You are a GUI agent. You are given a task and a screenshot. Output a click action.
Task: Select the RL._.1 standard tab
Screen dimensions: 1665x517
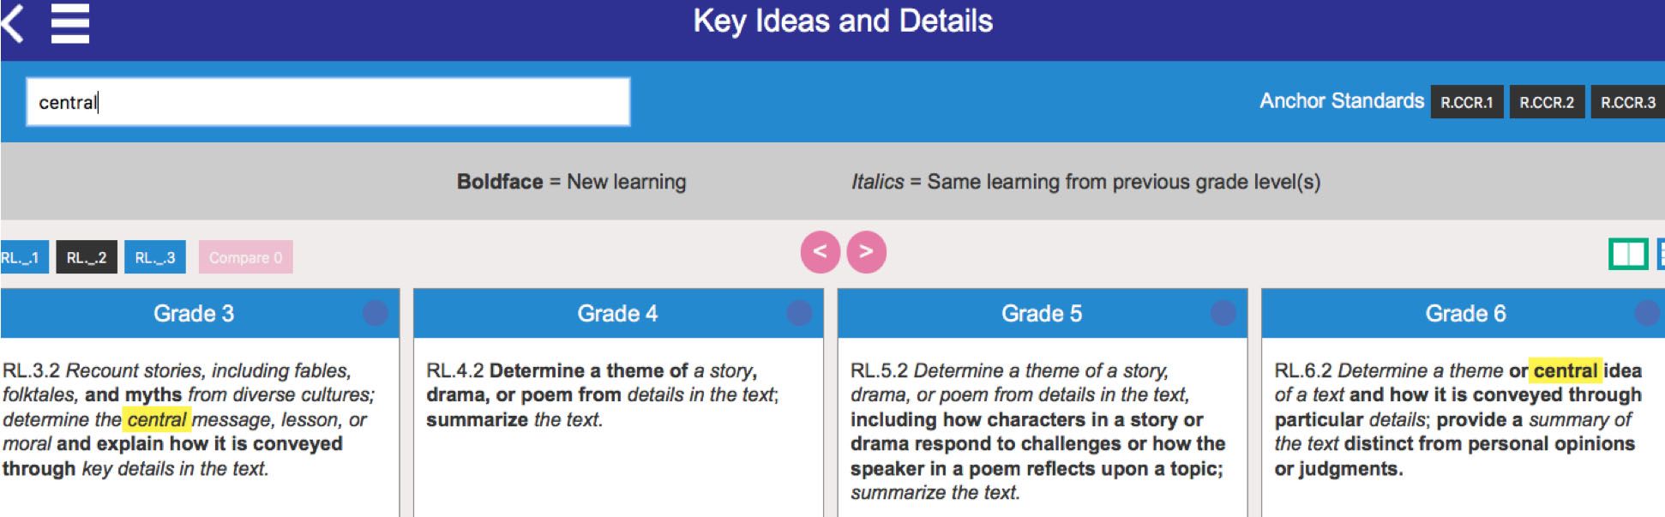point(23,257)
